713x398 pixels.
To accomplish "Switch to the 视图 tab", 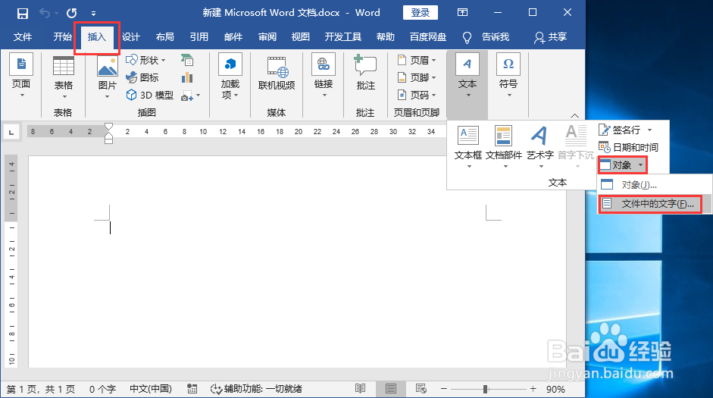I will 301,37.
